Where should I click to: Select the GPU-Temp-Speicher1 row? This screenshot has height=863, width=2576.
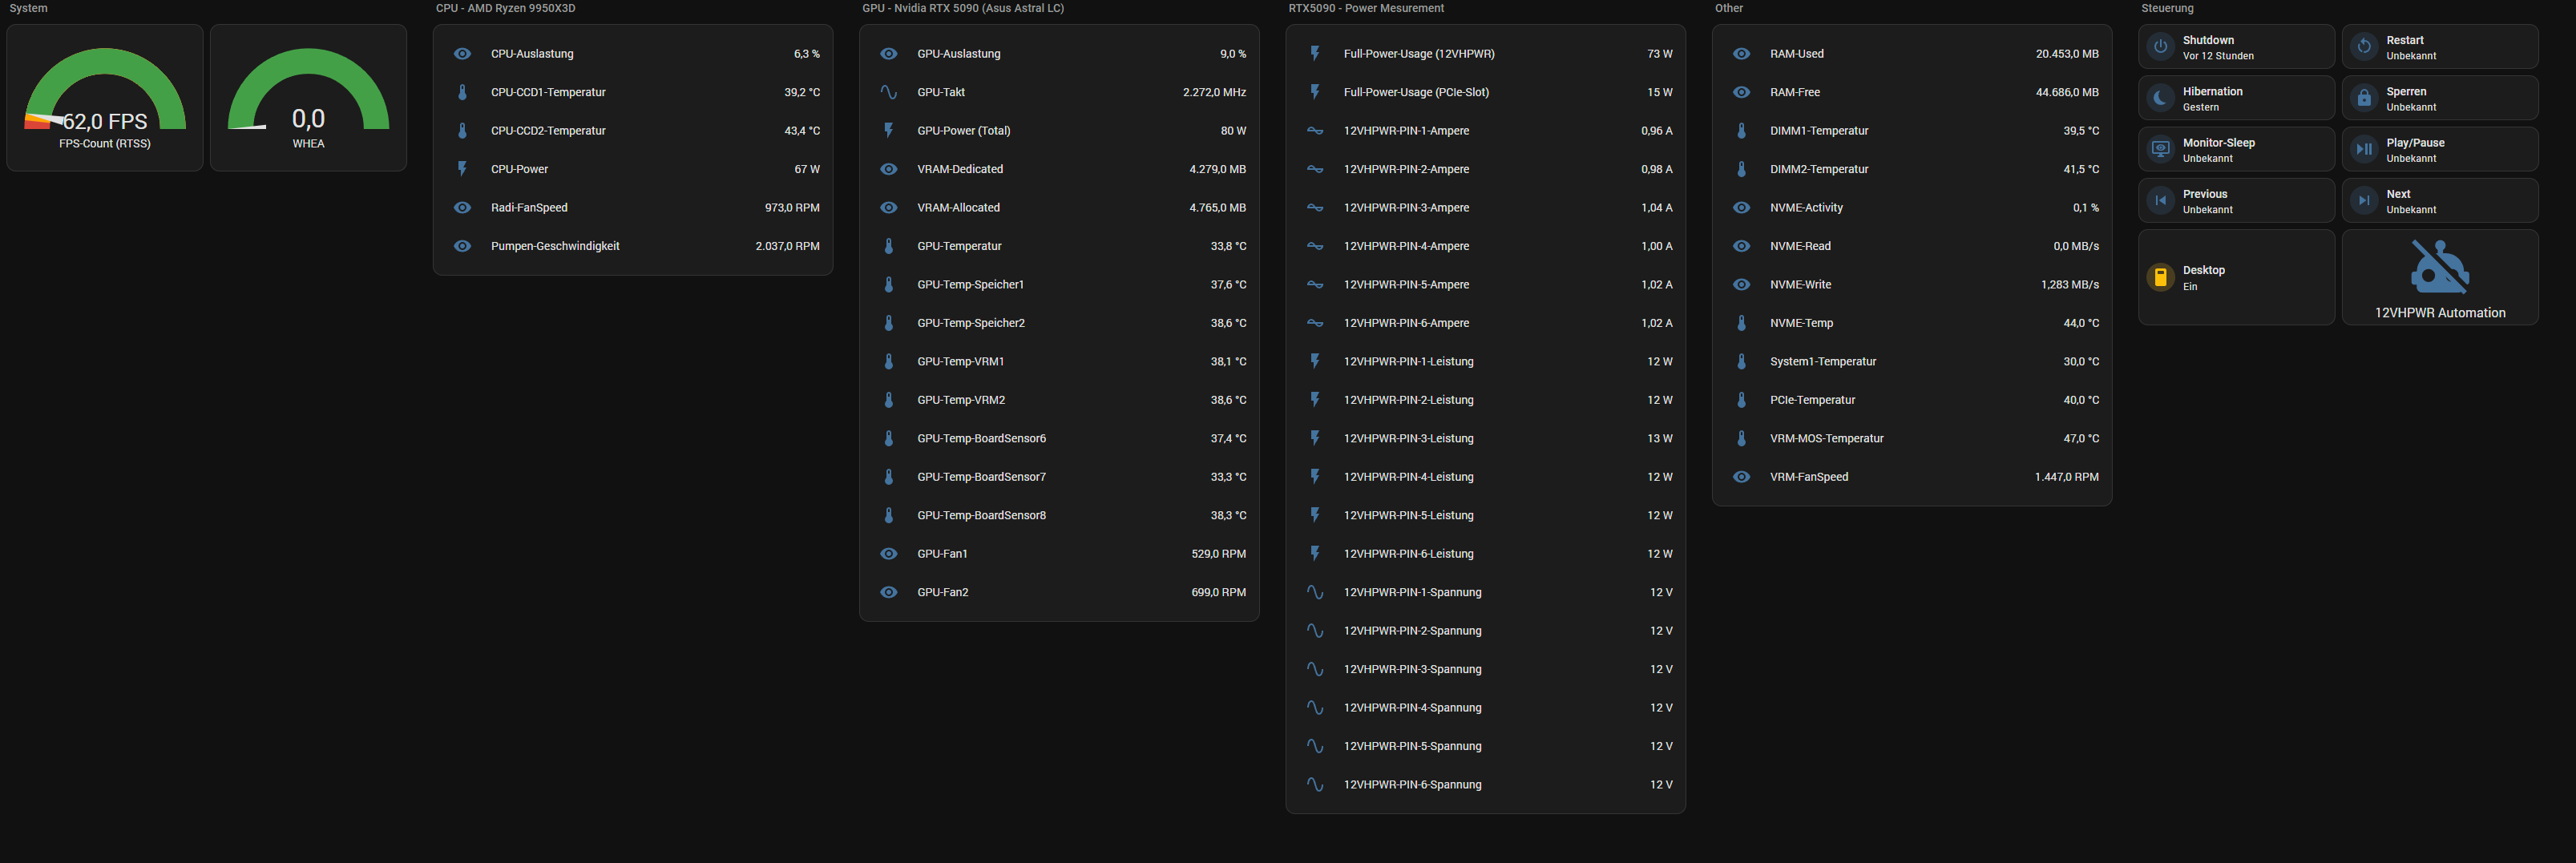click(1059, 285)
